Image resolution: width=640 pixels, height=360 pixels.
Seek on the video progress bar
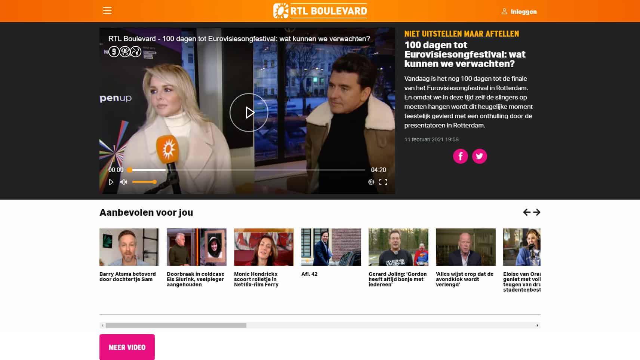(x=247, y=170)
